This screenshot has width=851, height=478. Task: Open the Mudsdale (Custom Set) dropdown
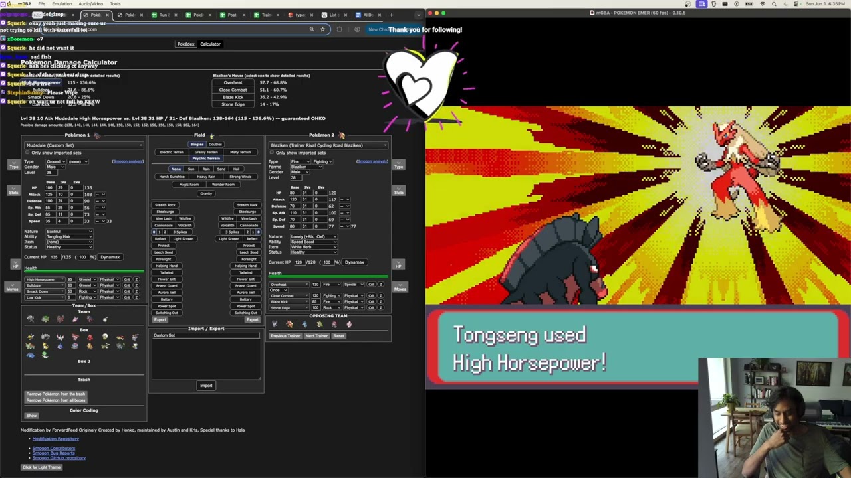84,145
